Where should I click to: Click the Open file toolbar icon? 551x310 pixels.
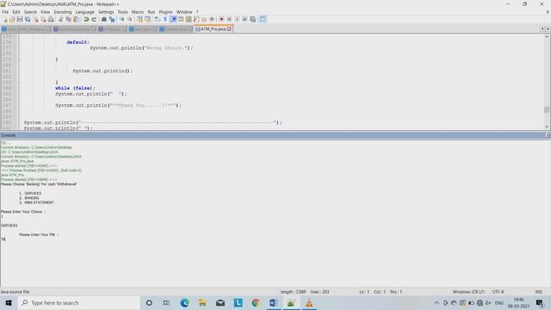pyautogui.click(x=12, y=19)
